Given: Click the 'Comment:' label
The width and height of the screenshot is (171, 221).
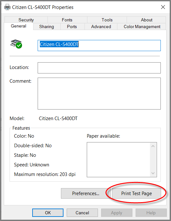Looking at the screenshot, I should point(20,81).
